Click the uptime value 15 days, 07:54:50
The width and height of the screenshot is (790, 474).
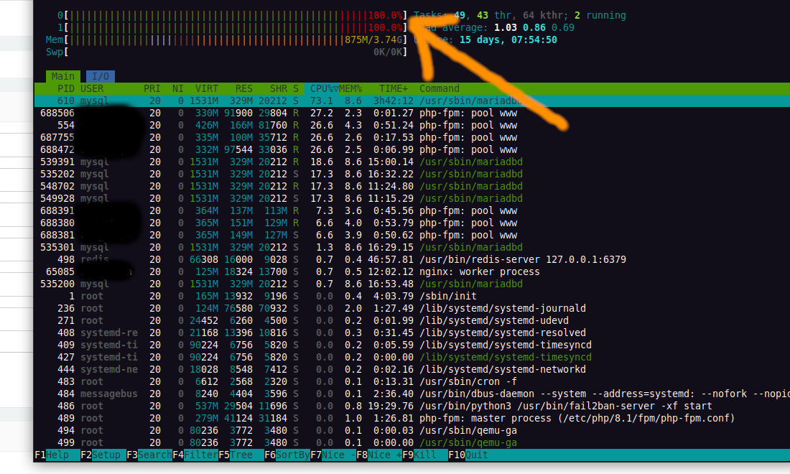tap(508, 39)
